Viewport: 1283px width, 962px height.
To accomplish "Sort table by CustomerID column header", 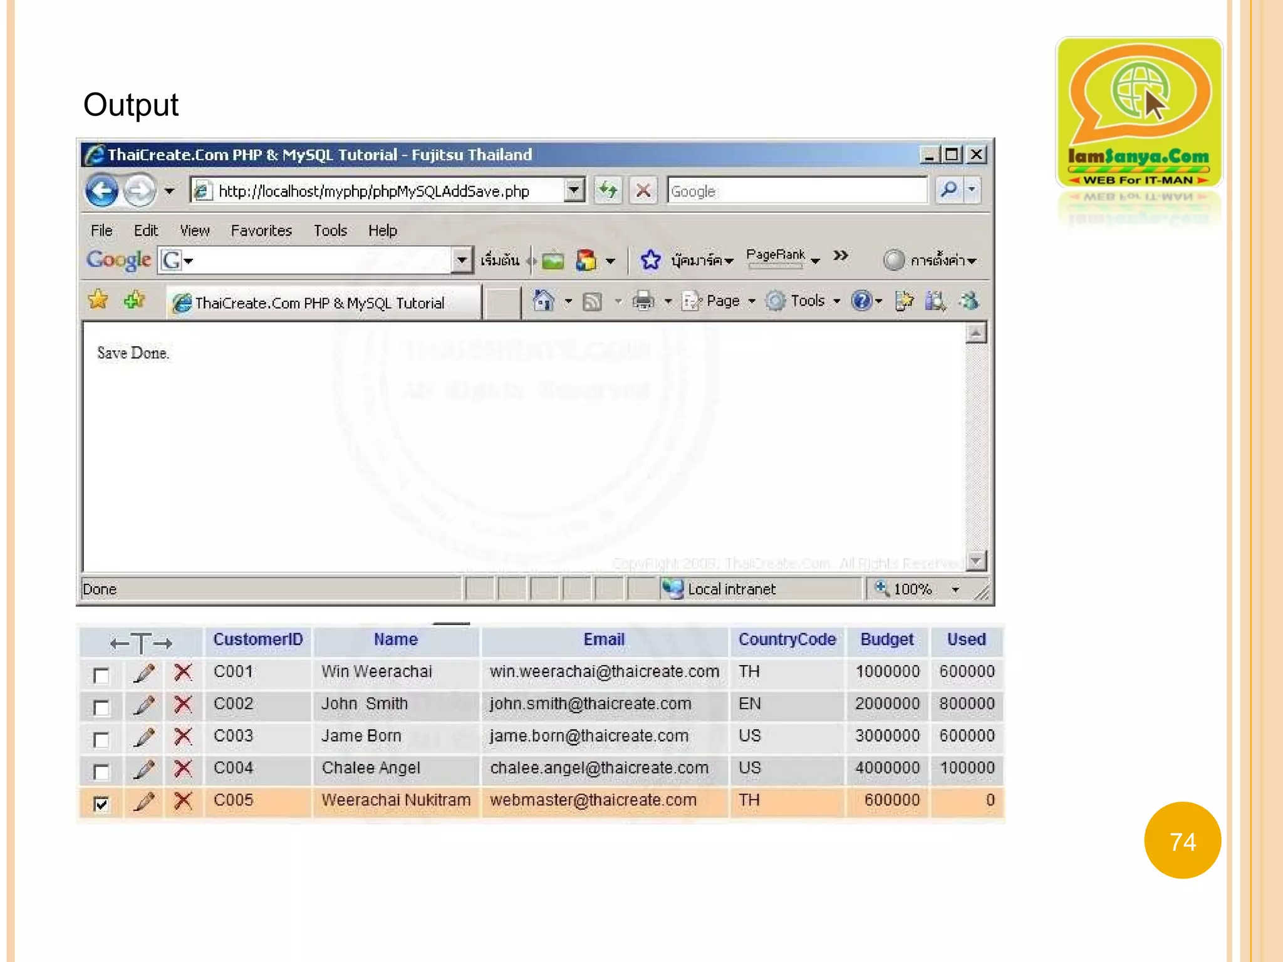I will click(x=258, y=639).
